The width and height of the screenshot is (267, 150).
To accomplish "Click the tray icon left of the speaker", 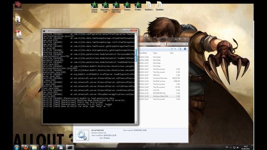I will point(234,147).
